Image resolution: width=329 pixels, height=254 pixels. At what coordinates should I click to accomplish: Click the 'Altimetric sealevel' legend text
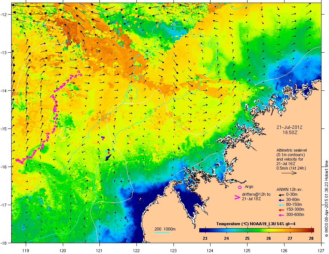[292, 150]
